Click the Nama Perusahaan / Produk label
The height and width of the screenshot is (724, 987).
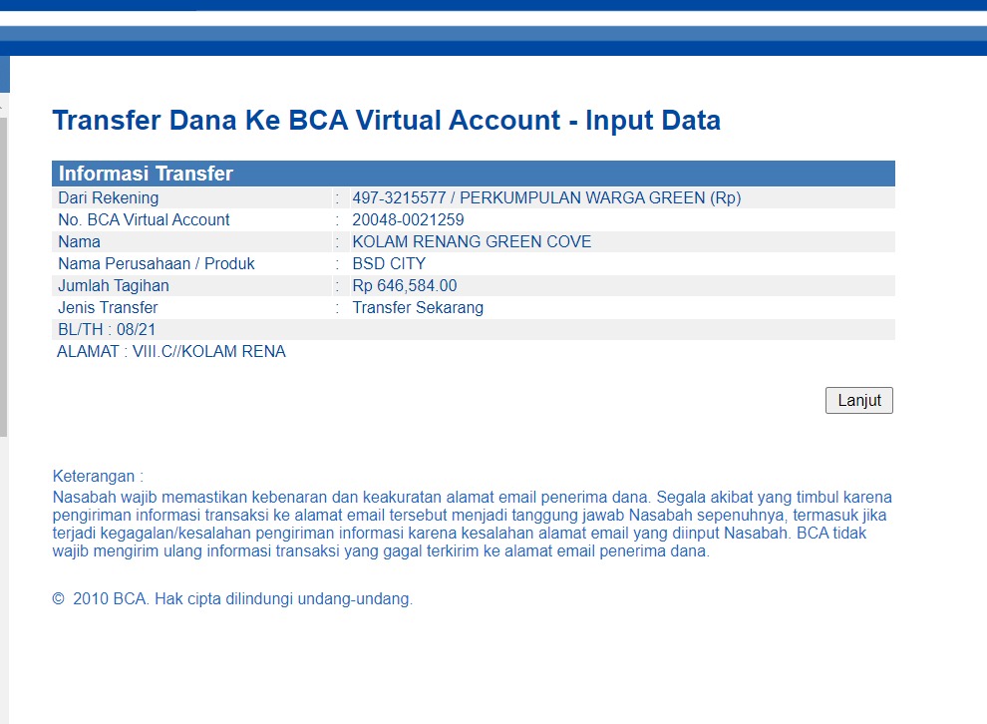[157, 263]
